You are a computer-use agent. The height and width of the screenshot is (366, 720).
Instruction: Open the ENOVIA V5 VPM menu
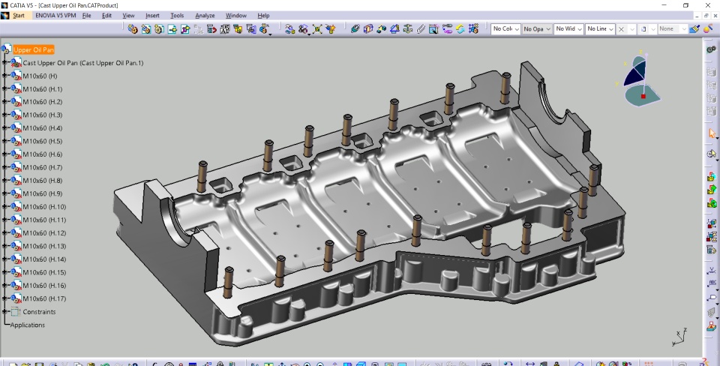(55, 15)
